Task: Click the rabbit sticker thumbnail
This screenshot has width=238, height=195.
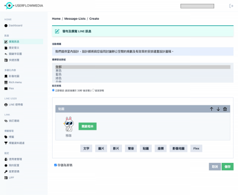Action: click(x=68, y=124)
